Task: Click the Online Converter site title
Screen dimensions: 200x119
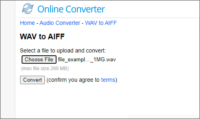Action: coord(71,9)
